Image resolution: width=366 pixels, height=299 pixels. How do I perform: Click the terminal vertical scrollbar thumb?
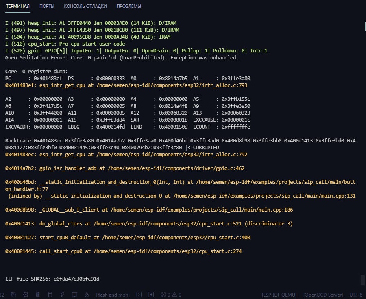363,280
